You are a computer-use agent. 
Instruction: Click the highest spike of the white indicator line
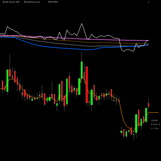[82, 24]
